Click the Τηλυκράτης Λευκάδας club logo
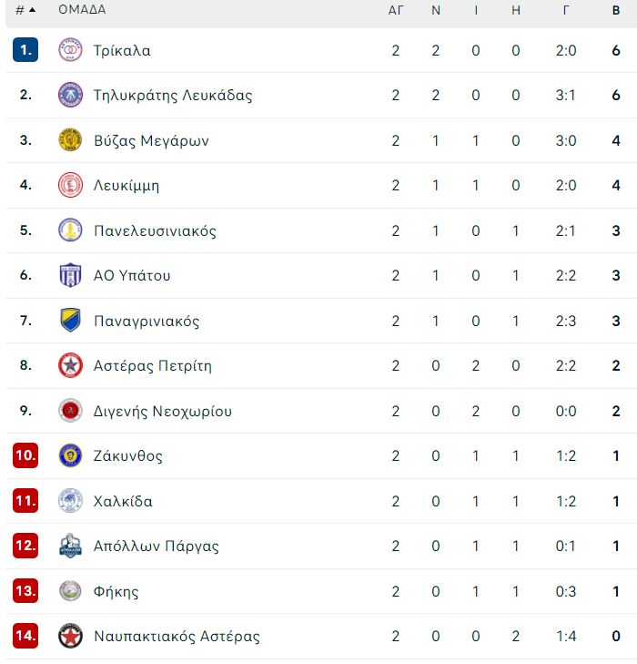The height and width of the screenshot is (664, 637). 70,95
